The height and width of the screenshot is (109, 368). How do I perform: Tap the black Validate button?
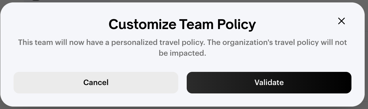269,82
